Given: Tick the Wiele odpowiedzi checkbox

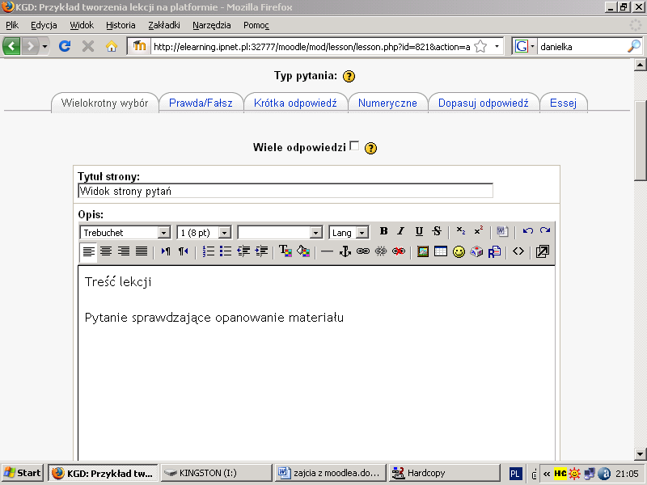Looking at the screenshot, I should (x=354, y=145).
